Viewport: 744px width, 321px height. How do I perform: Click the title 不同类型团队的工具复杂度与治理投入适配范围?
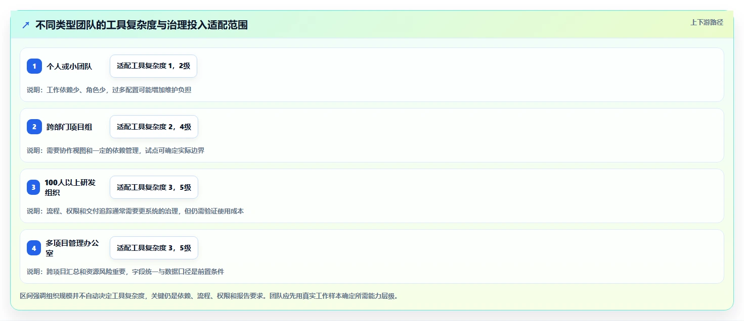coord(142,25)
